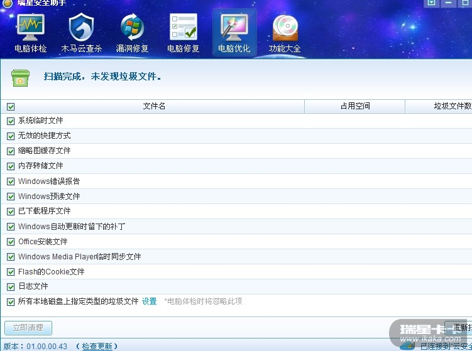This screenshot has width=472, height=351.
Task: Sort by the 文件名 column header
Action: pyautogui.click(x=154, y=106)
